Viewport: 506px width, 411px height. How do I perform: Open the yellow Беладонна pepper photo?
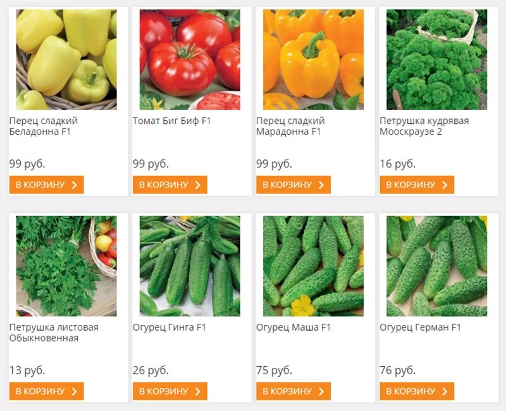pyautogui.click(x=66, y=59)
